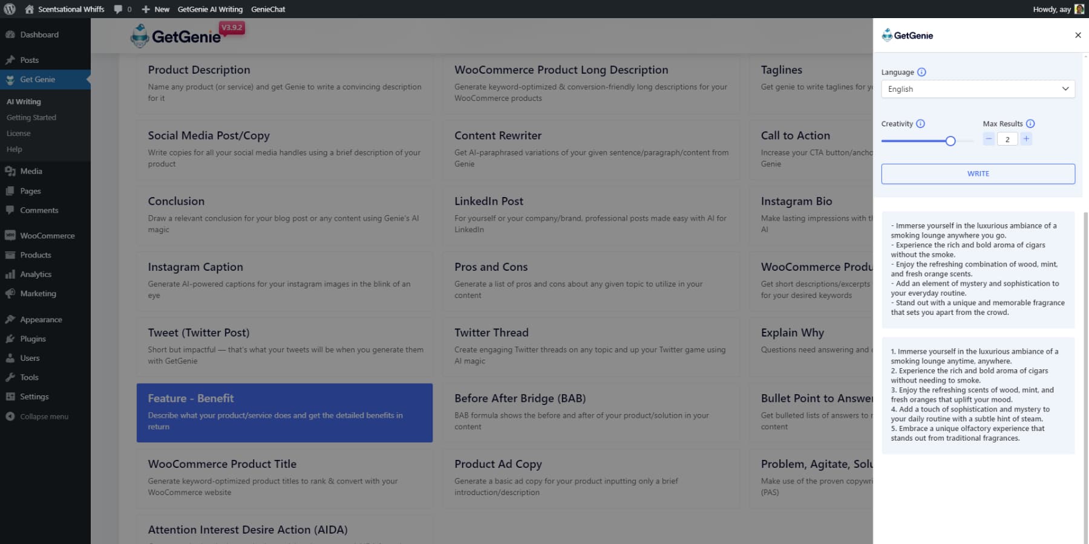Open the Media library from the sidebar icon

coord(10,171)
